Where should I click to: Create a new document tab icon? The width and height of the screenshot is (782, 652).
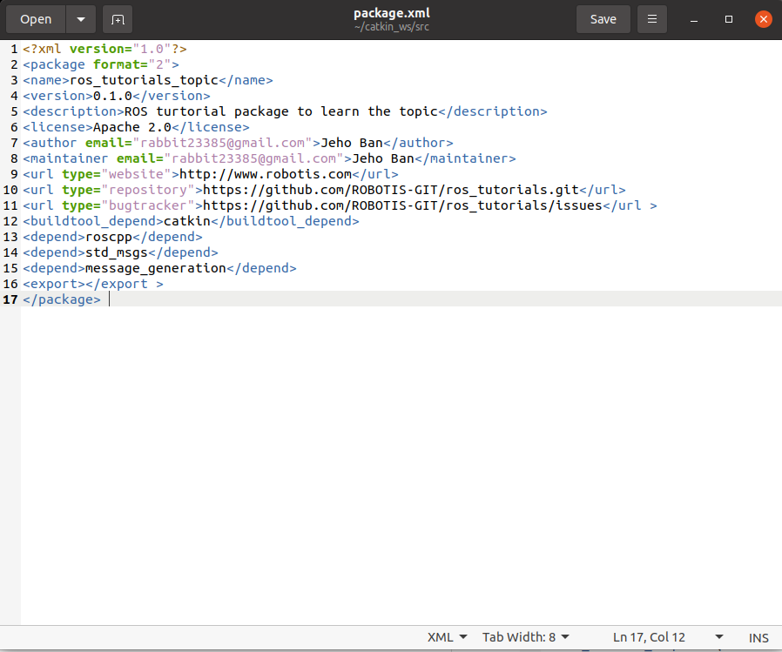coord(118,19)
